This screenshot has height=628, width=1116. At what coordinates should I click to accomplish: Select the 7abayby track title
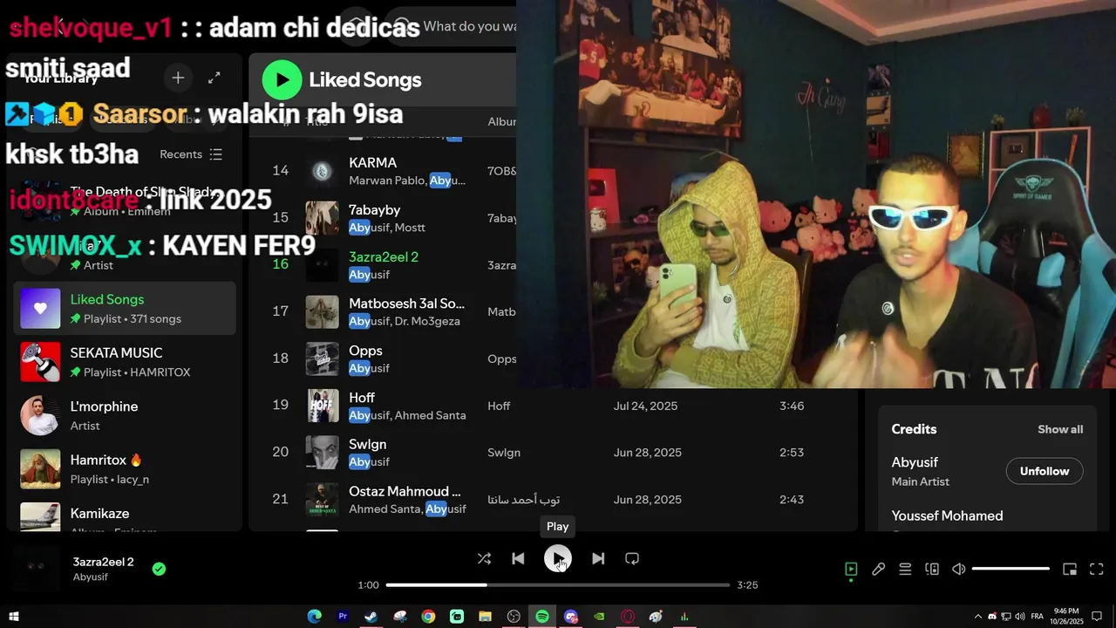[374, 210]
